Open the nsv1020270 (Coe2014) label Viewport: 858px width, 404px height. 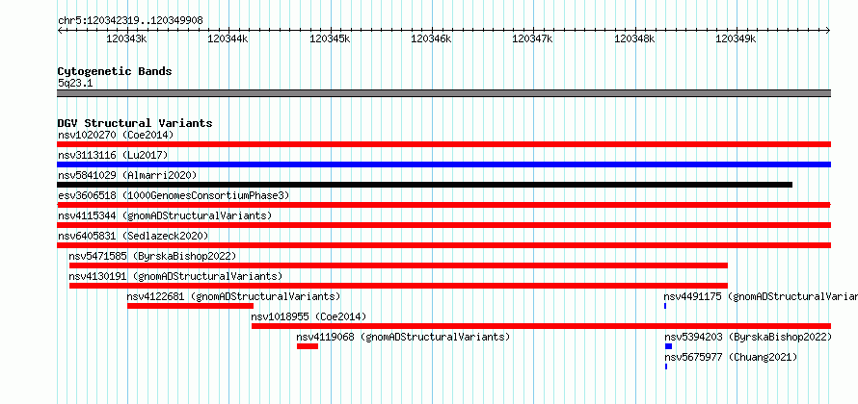coord(116,135)
